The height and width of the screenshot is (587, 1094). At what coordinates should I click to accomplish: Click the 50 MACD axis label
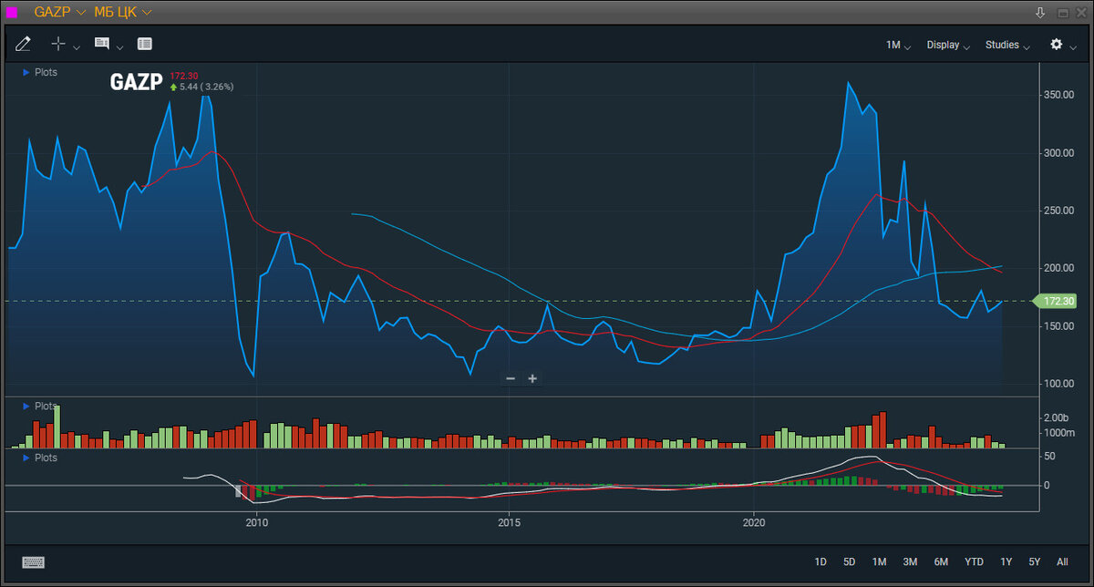click(x=1049, y=456)
